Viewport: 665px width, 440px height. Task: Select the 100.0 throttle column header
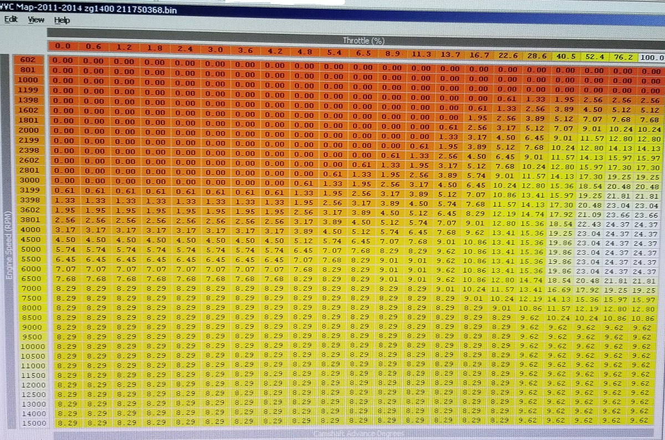click(x=651, y=57)
